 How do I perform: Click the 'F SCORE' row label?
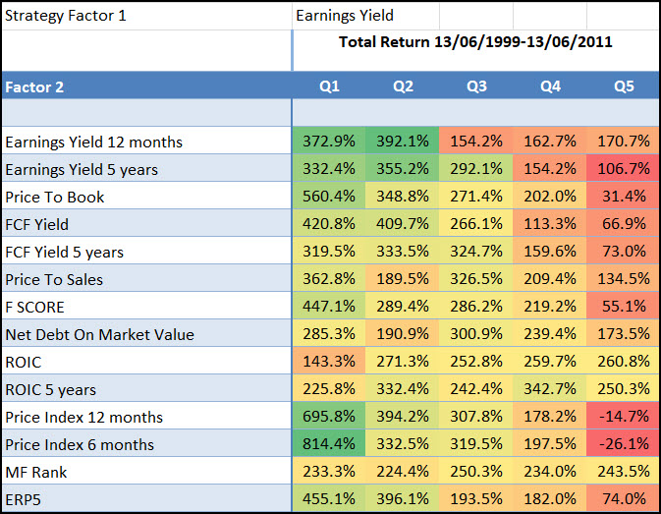click(146, 306)
